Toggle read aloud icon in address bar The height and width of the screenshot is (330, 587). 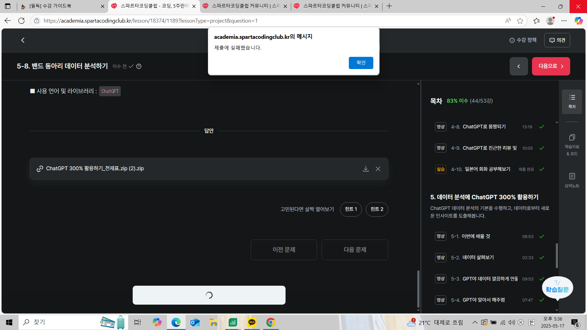click(508, 20)
